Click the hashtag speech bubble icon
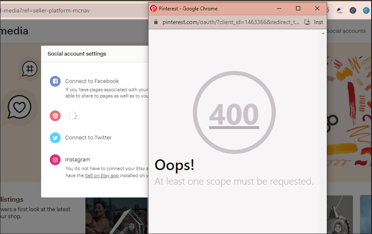 [29, 69]
